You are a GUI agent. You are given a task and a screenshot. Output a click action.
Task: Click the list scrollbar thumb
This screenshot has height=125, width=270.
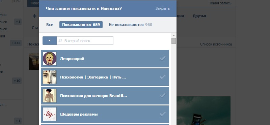point(173,41)
